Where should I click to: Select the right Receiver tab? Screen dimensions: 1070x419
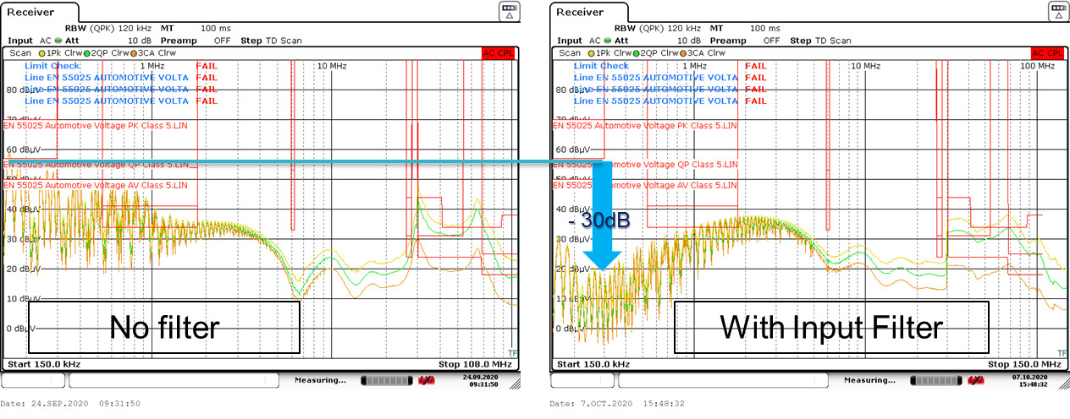point(580,12)
